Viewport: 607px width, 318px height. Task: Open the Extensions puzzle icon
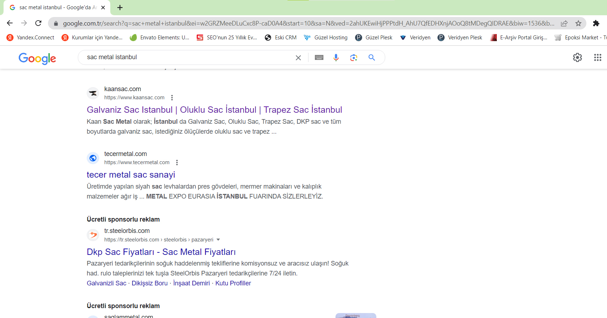coord(596,23)
